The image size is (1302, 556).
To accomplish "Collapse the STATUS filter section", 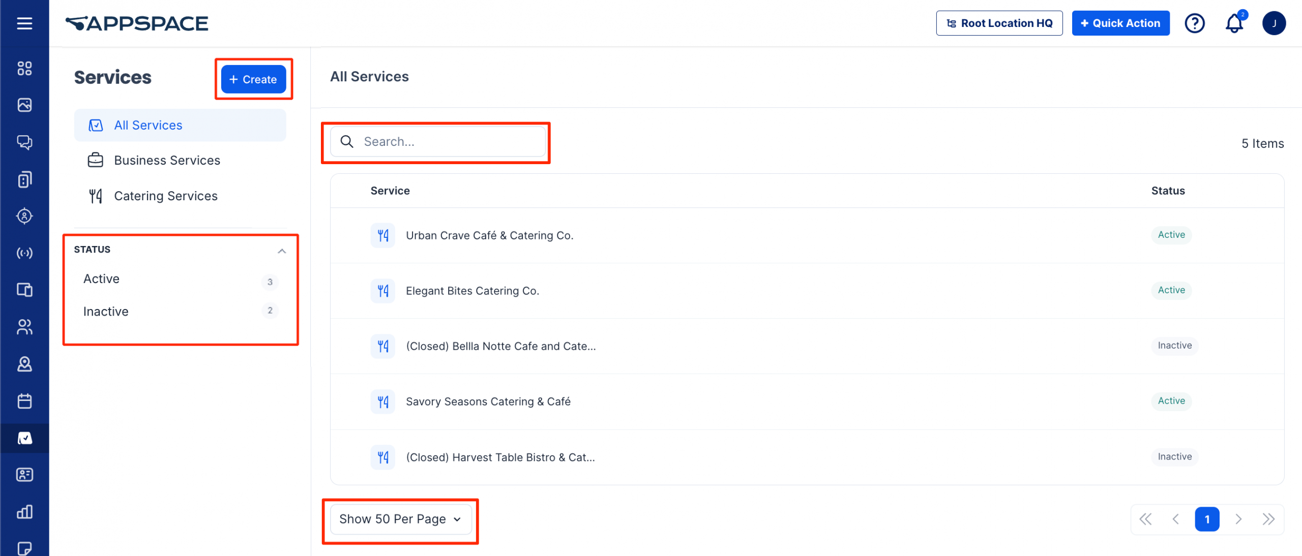I will [282, 251].
